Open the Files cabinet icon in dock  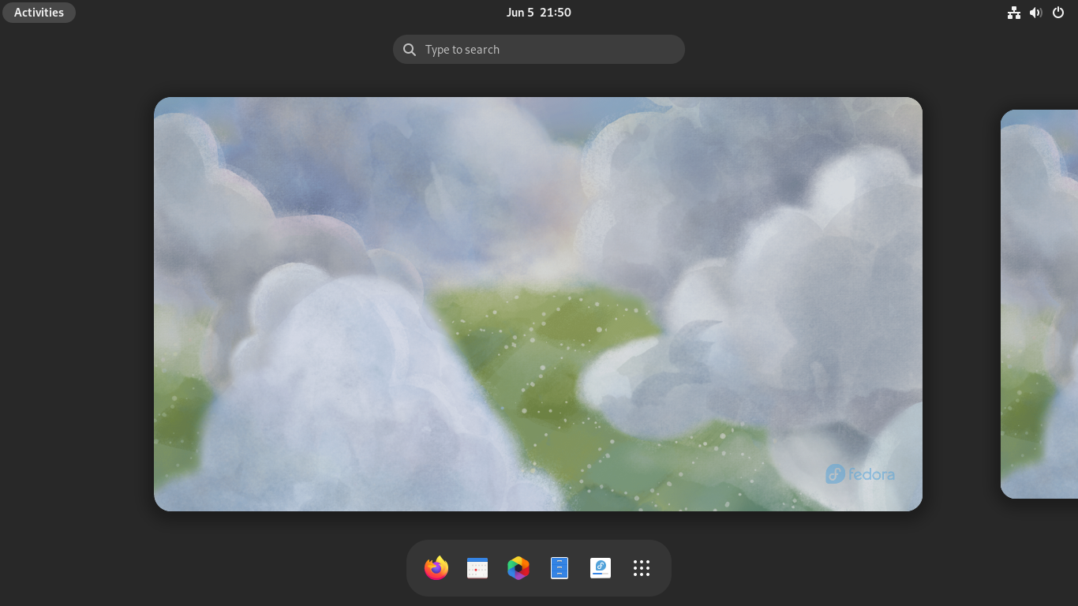(x=560, y=568)
